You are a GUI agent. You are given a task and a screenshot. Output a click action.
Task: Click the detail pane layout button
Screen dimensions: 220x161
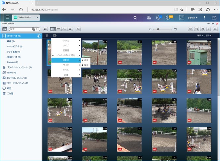[x=45, y=29]
